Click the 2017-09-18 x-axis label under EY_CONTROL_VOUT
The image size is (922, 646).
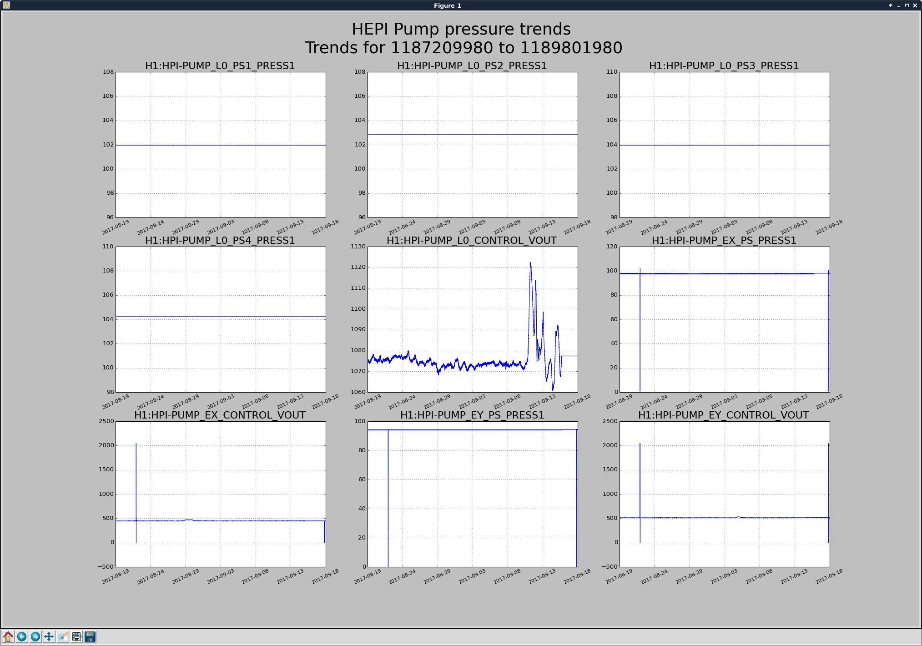click(x=829, y=576)
